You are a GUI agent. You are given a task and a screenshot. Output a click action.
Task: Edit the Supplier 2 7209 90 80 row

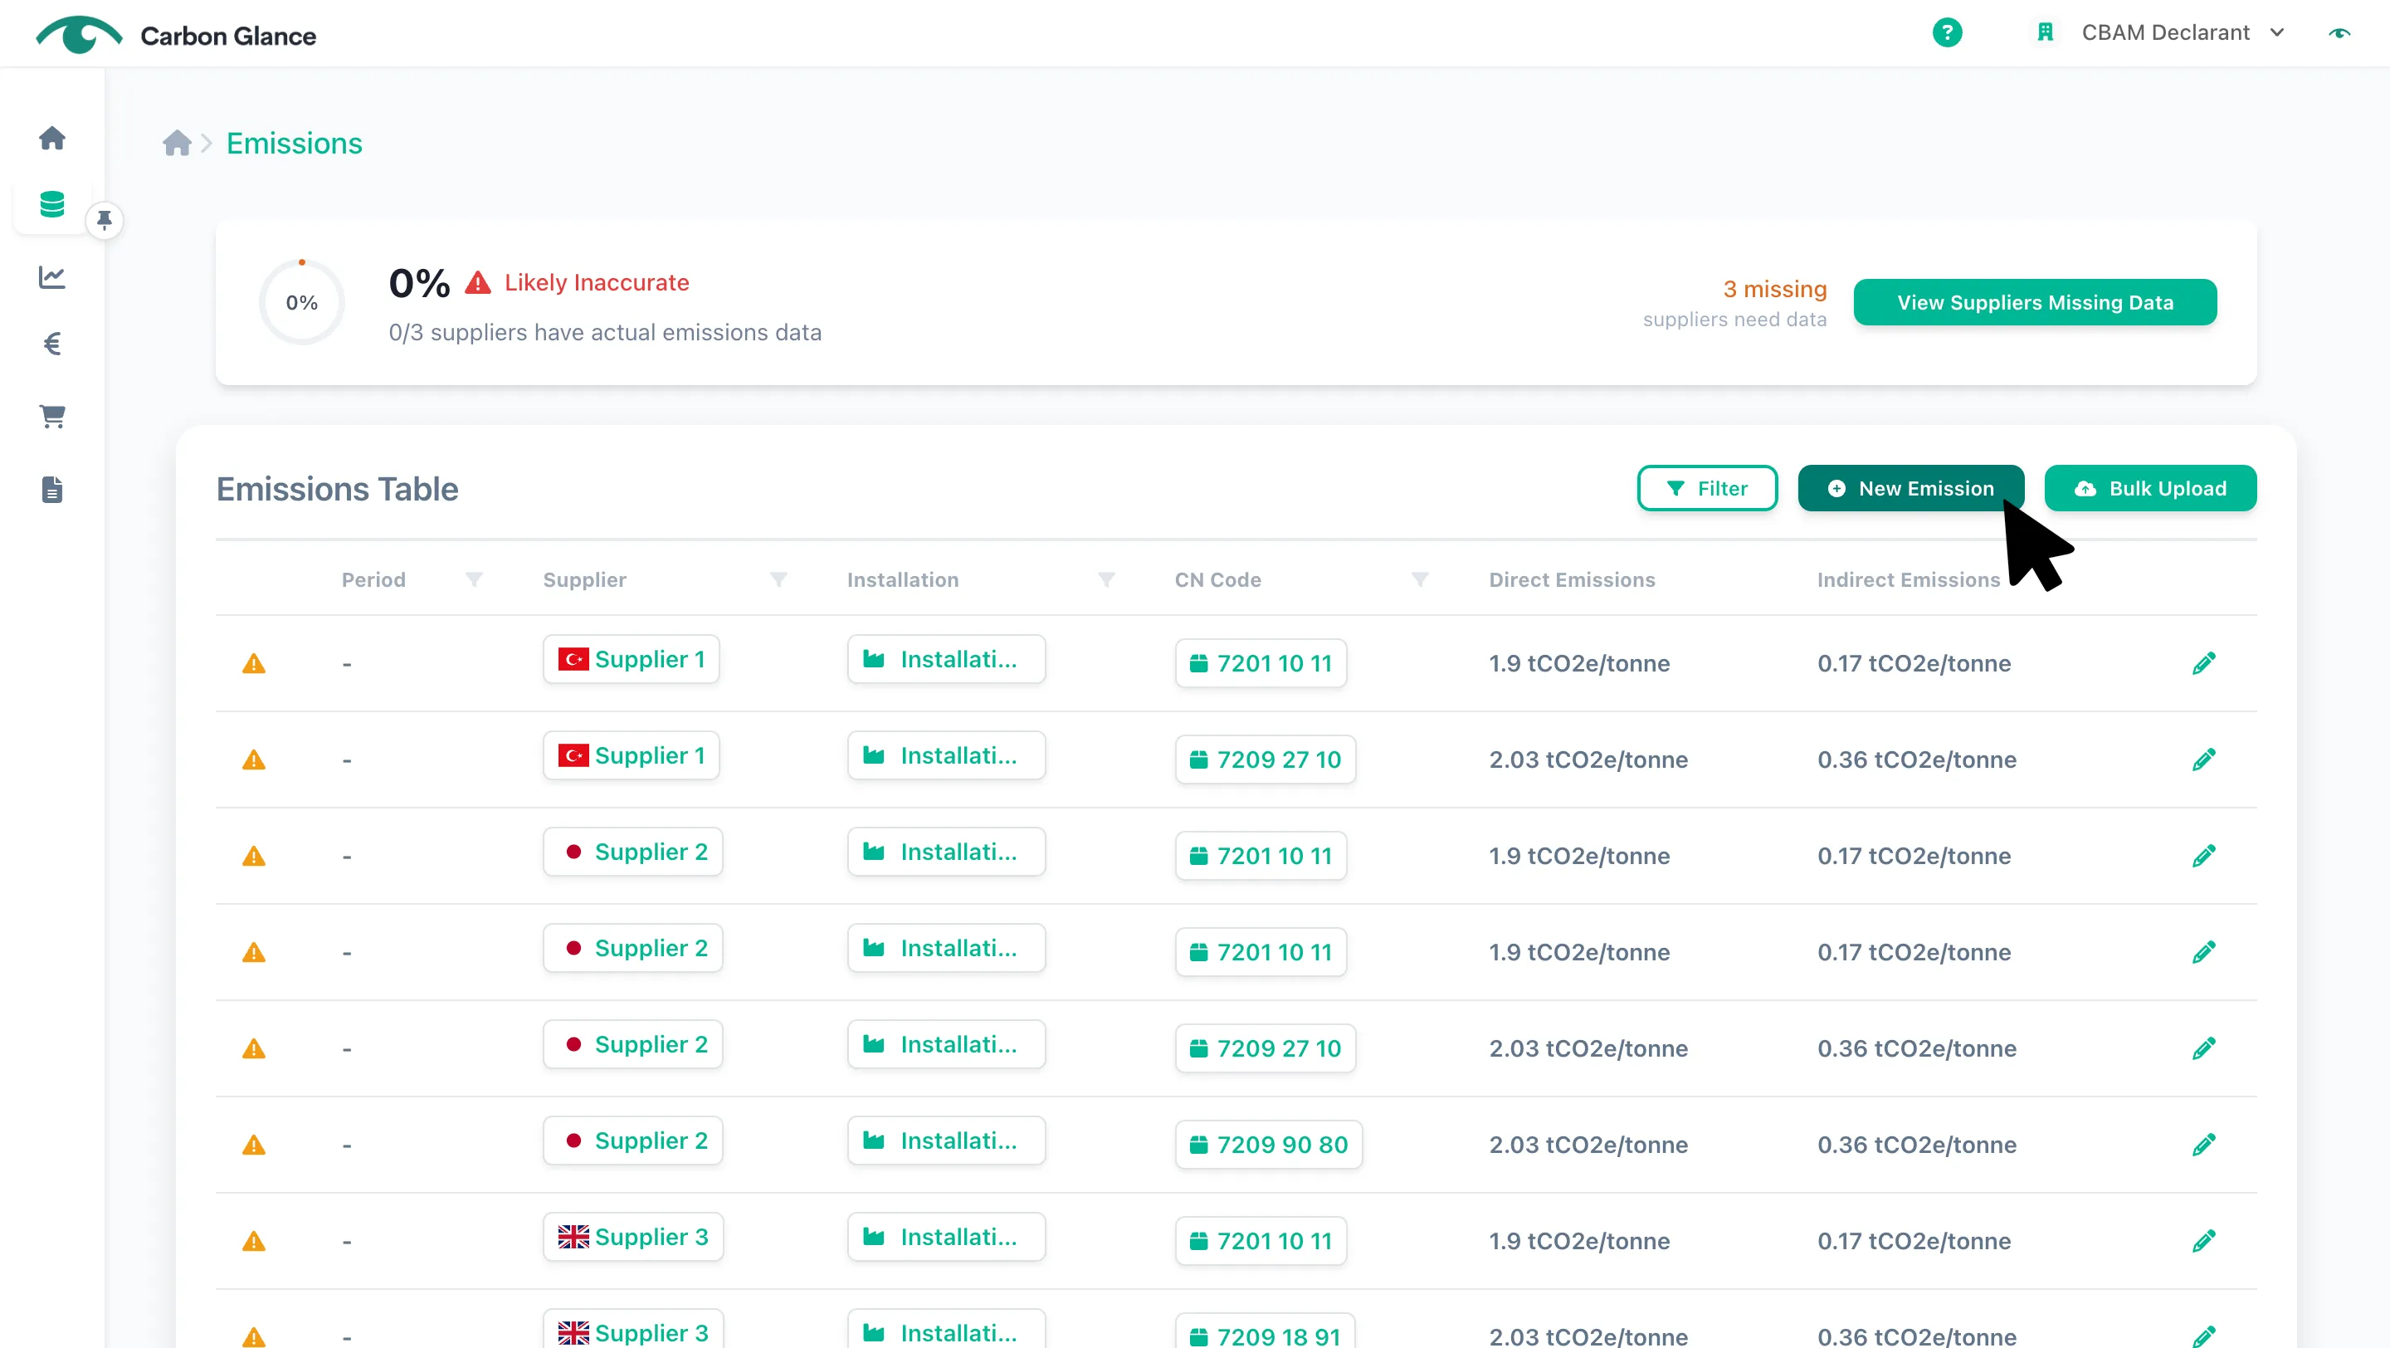tap(2203, 1145)
